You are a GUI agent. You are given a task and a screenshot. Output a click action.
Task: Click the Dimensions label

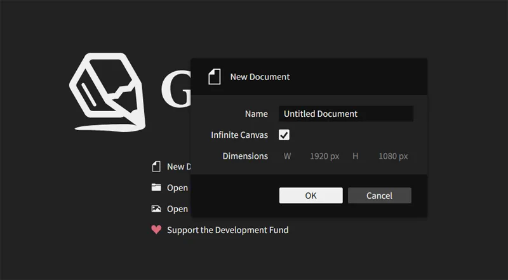pos(245,156)
